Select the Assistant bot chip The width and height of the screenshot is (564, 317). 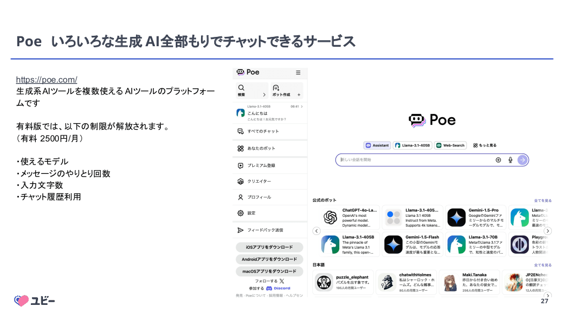[377, 145]
